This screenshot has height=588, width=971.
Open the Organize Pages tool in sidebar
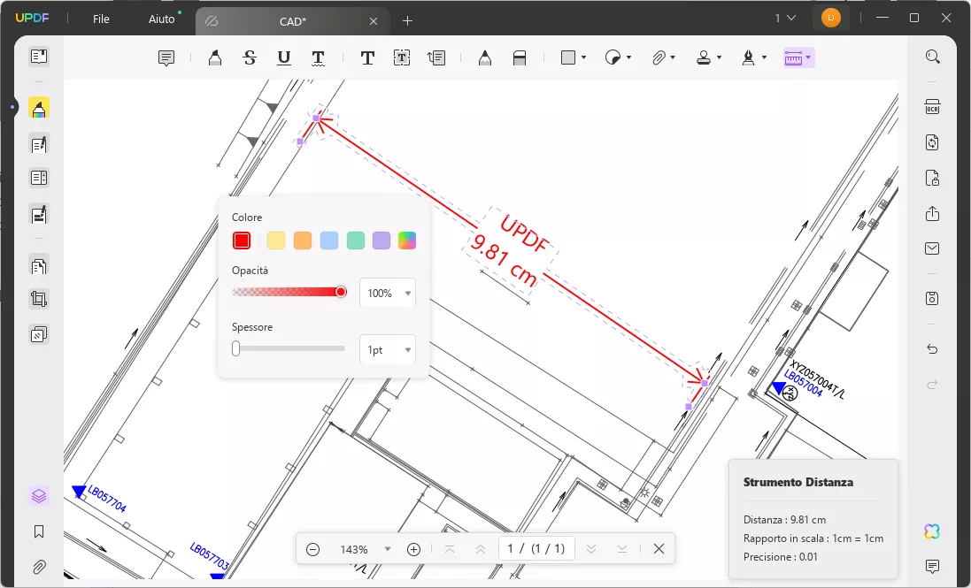tap(39, 266)
